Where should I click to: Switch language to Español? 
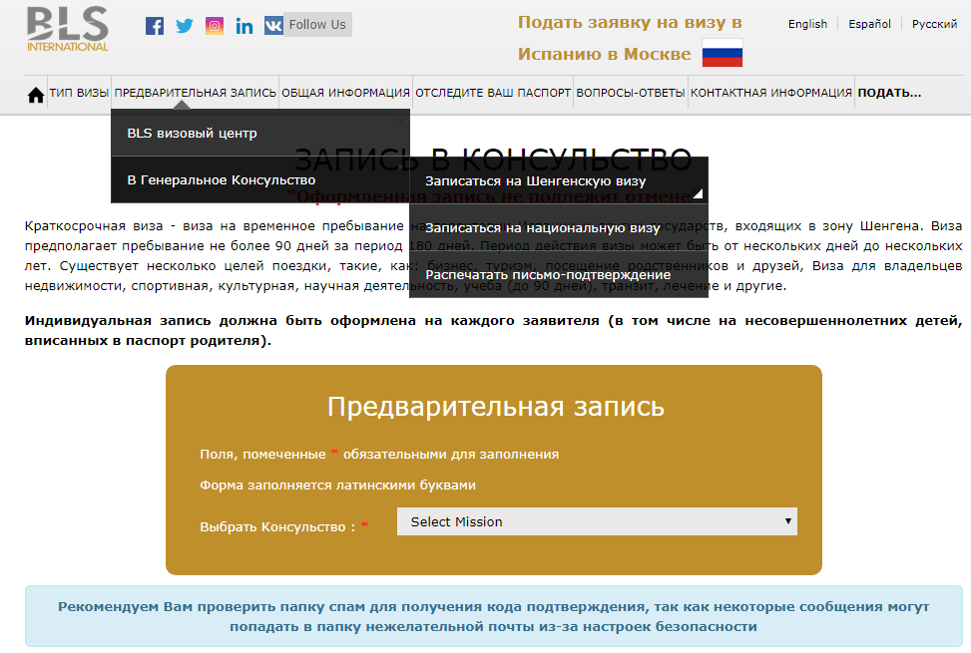(869, 24)
